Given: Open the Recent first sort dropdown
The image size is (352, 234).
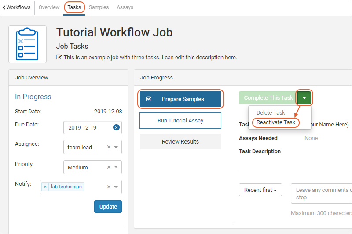Looking at the screenshot, I should pos(260,190).
